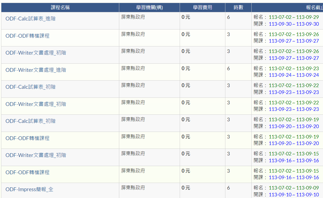Sort by 報名截止 column header
323x198 pixels.
[314, 8]
